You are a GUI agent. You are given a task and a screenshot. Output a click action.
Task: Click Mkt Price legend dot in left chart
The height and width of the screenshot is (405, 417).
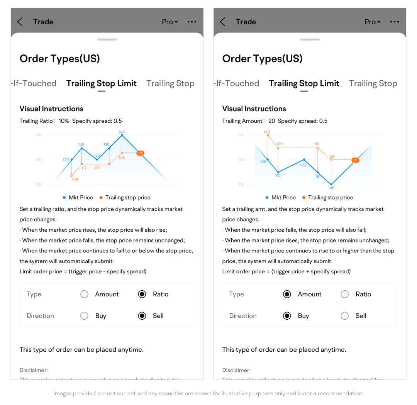click(64, 198)
